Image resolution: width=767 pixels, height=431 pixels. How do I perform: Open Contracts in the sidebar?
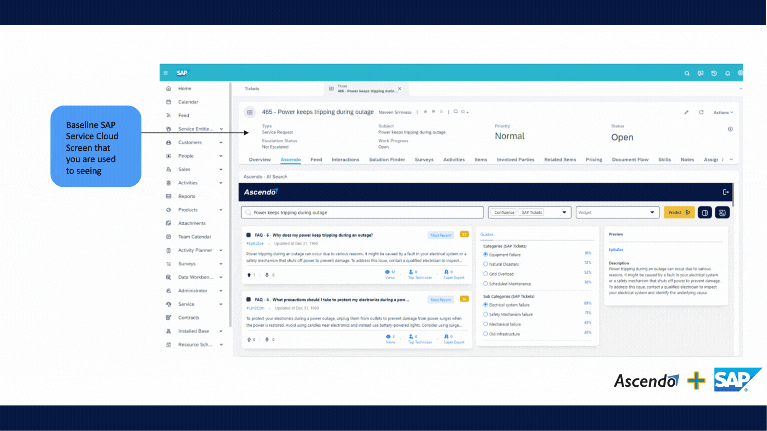[189, 318]
